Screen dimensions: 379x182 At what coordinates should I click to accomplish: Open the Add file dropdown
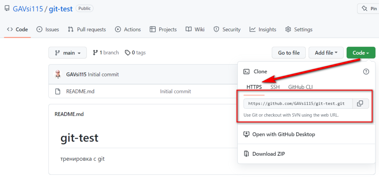[326, 53]
